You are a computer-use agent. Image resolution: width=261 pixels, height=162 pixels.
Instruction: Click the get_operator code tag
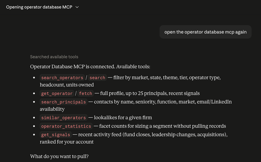click(57, 93)
